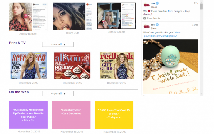Click the Twitter feed scroll-down arrow
214x134 pixels.
(x=201, y=94)
